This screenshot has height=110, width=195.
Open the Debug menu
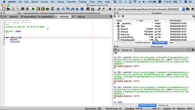(x=61, y=2)
